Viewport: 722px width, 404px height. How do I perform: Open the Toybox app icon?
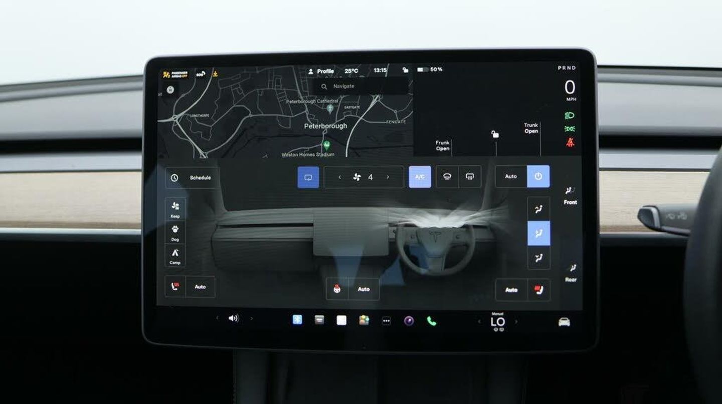pyautogui.click(x=364, y=320)
